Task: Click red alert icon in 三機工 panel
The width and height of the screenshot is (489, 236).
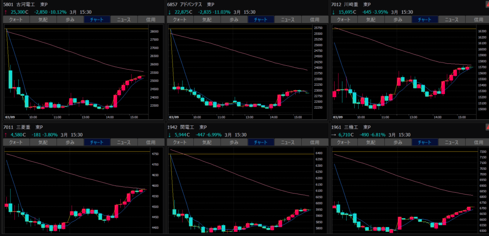Action: [x=487, y=127]
